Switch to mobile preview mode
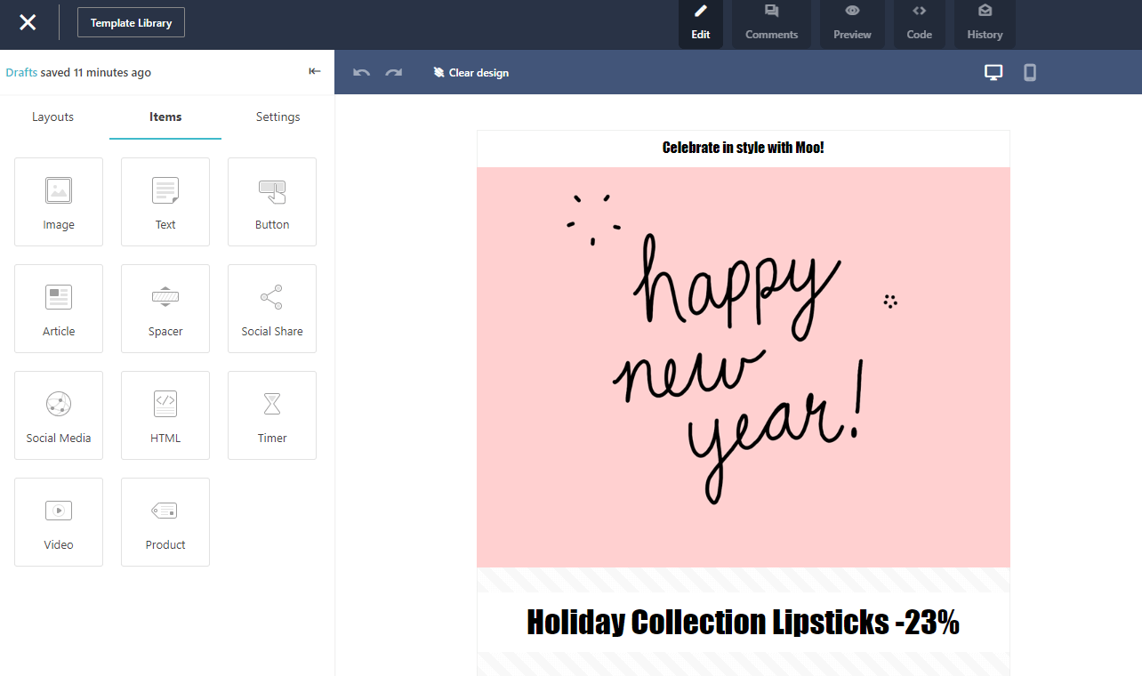 click(1029, 72)
